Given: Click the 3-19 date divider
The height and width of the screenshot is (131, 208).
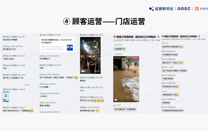Looking at the screenshot, I should [x=27, y=85].
